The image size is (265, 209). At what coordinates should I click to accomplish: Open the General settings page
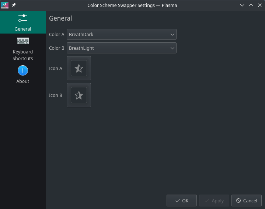pos(23,22)
